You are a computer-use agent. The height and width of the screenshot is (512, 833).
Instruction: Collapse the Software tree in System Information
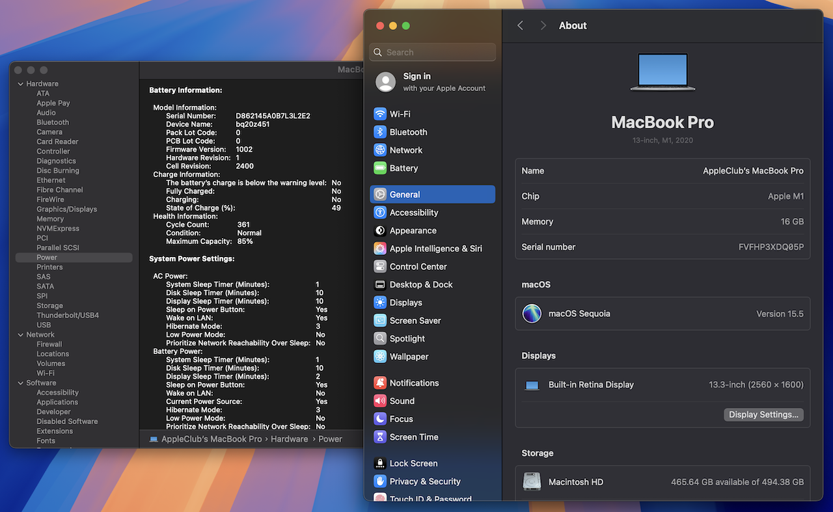(21, 383)
